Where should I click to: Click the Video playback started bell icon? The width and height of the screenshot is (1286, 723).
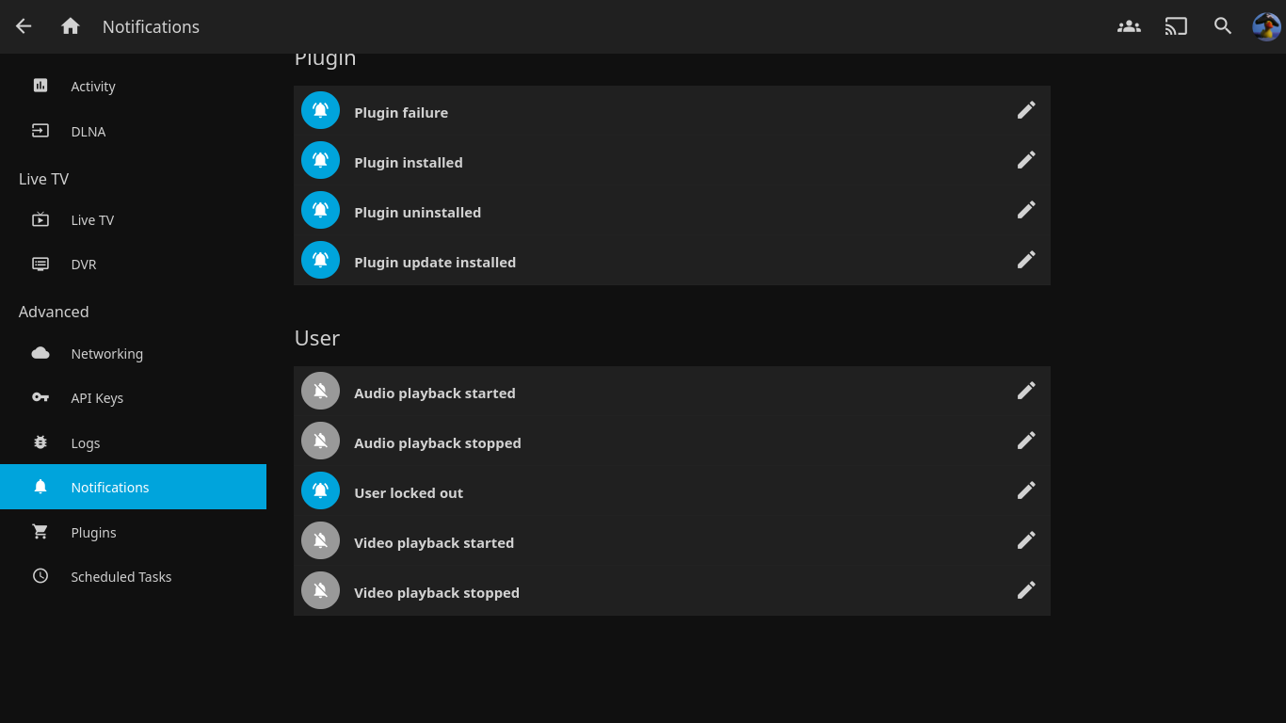[320, 540]
